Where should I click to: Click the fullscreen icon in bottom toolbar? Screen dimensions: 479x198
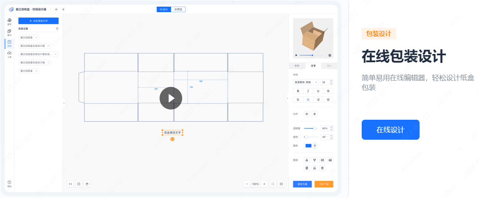[273, 184]
